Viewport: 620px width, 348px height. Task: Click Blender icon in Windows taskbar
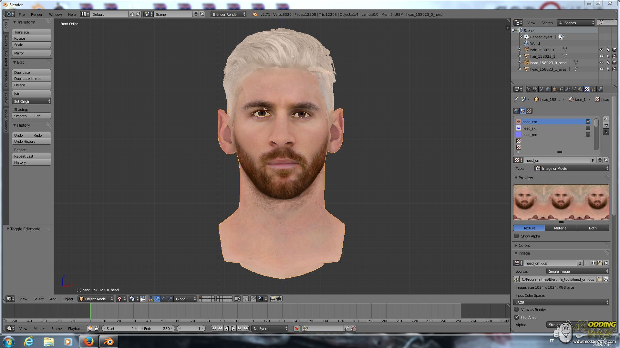[108, 342]
